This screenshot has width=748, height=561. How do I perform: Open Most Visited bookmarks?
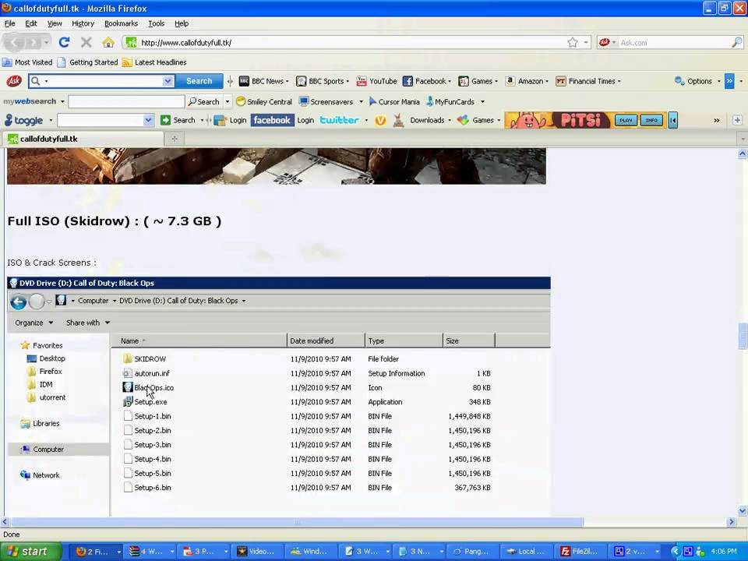coord(28,62)
